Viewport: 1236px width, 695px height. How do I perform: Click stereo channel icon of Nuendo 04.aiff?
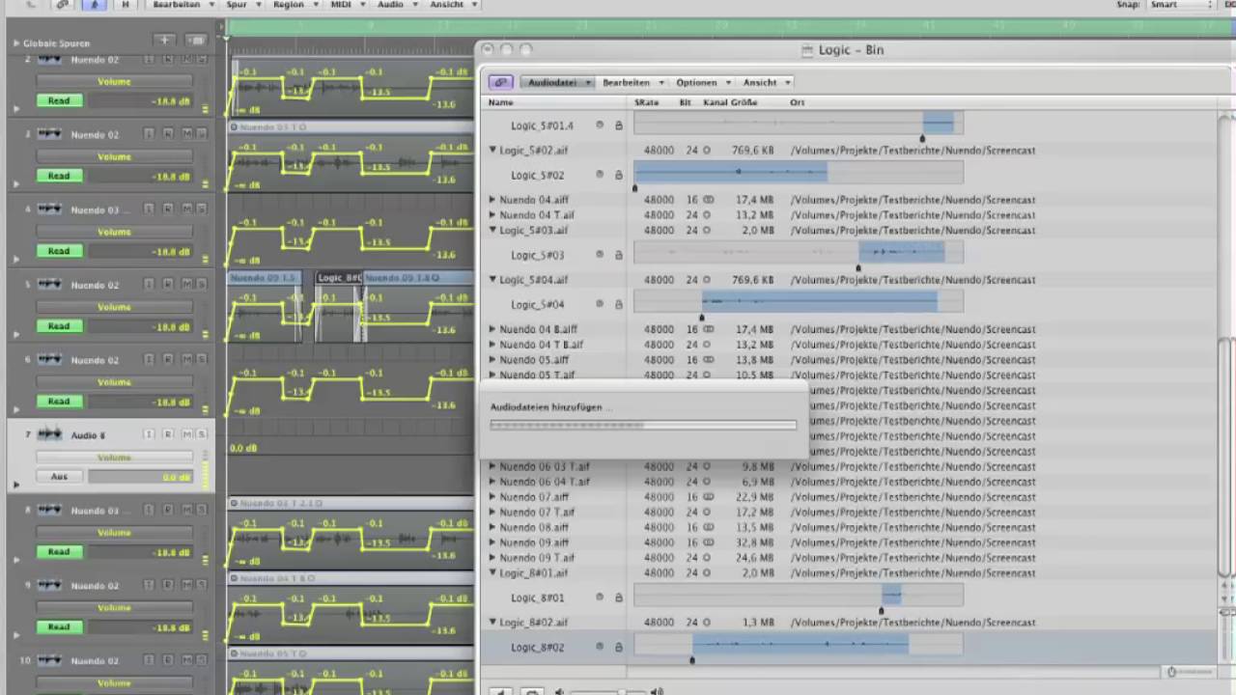click(708, 200)
